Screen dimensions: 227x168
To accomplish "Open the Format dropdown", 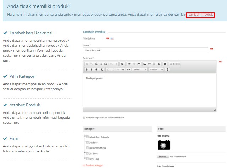I will 156,70.
